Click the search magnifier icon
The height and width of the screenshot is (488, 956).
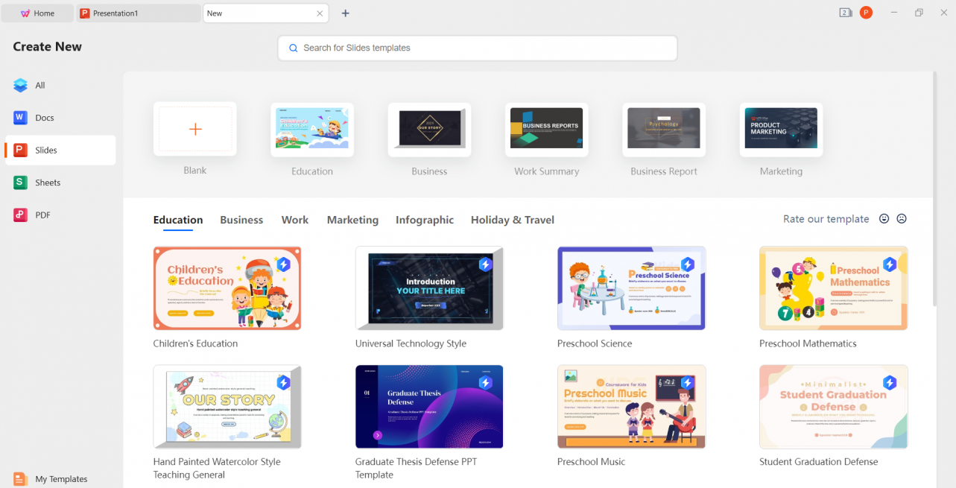click(293, 48)
